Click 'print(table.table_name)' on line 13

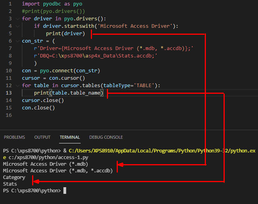[69, 93]
